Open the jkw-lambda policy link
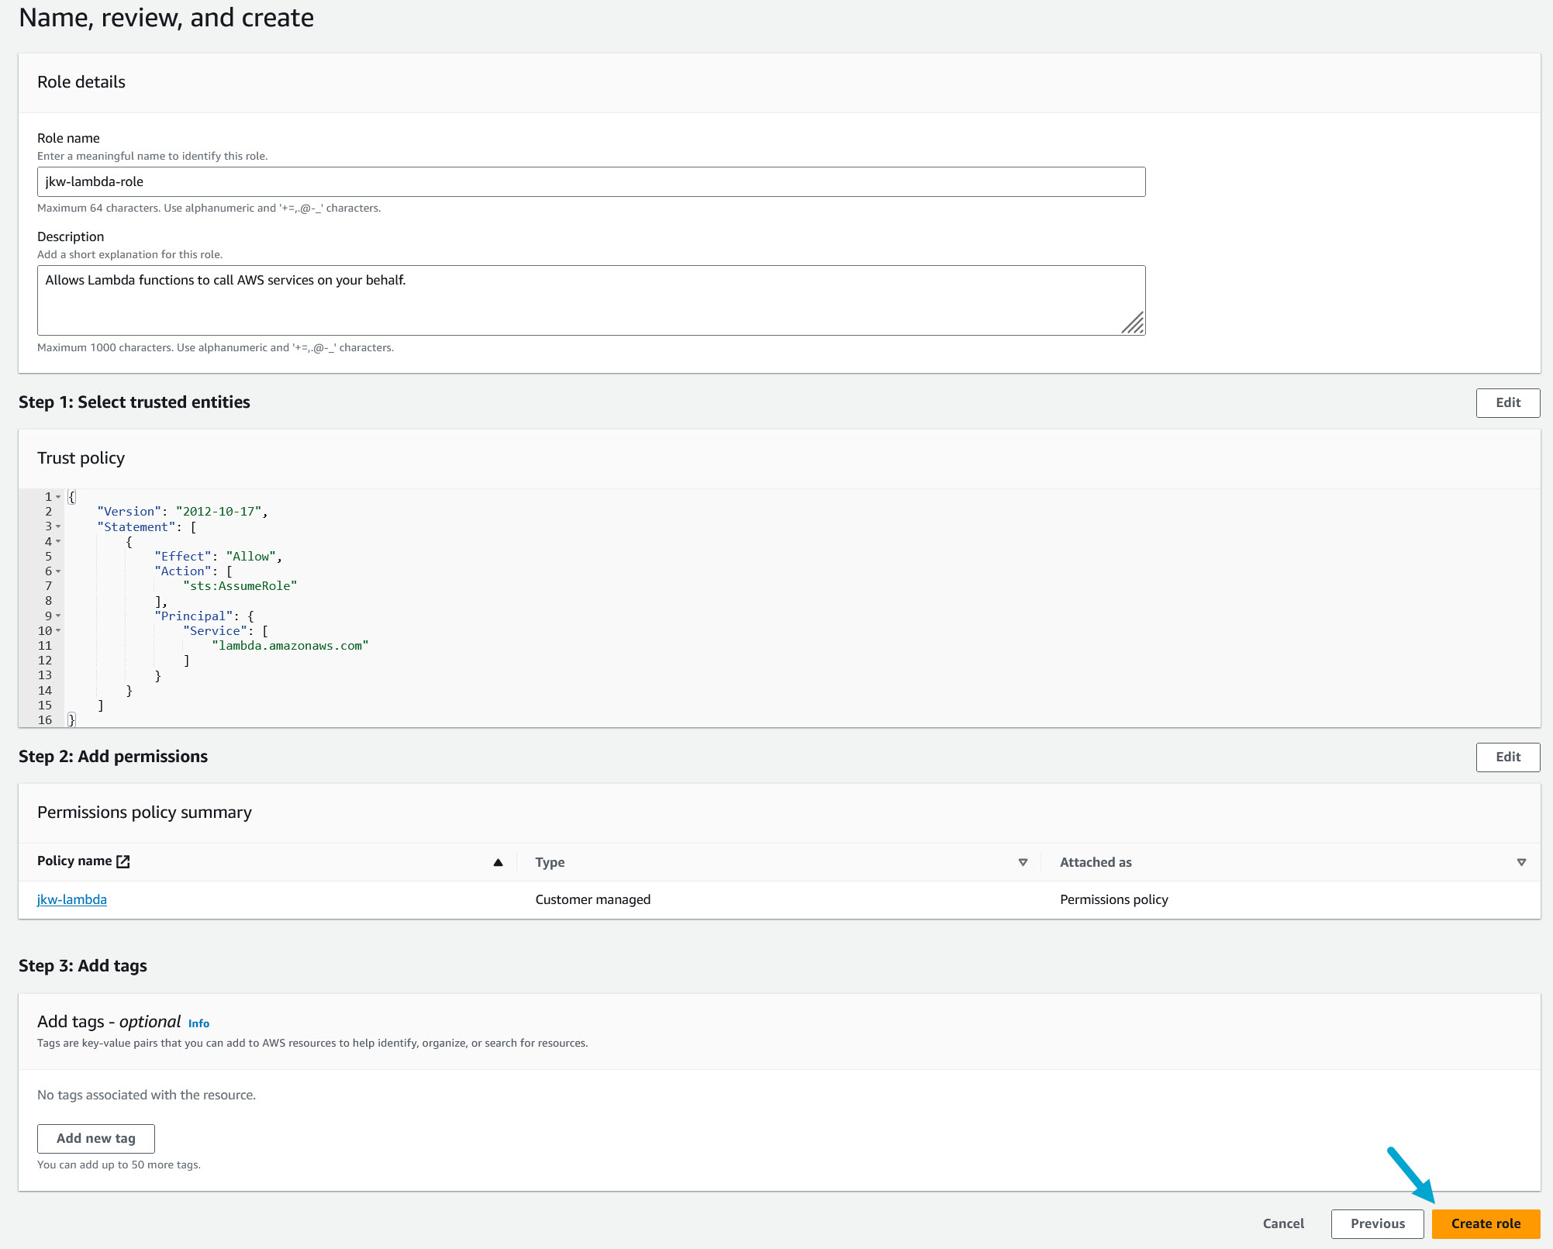The width and height of the screenshot is (1553, 1249). [x=72, y=899]
